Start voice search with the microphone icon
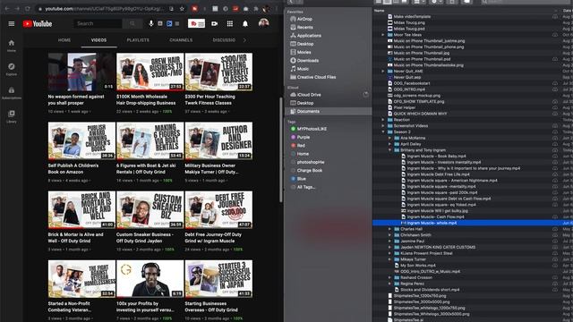This screenshot has height=322, width=573. click(151, 24)
